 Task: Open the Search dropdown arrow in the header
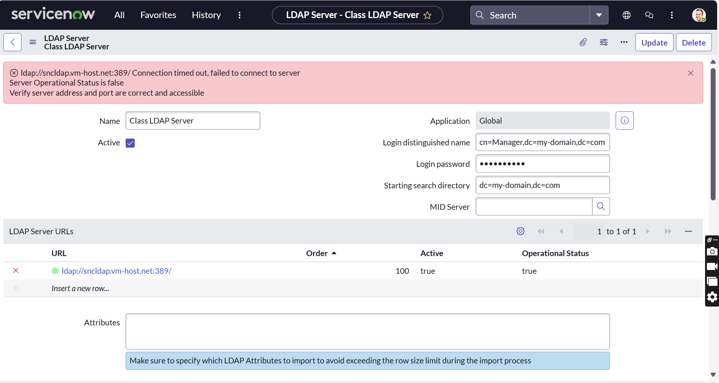pyautogui.click(x=599, y=15)
